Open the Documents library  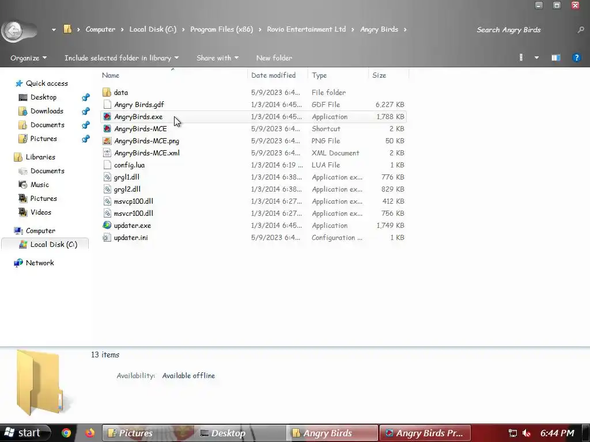[x=47, y=171]
